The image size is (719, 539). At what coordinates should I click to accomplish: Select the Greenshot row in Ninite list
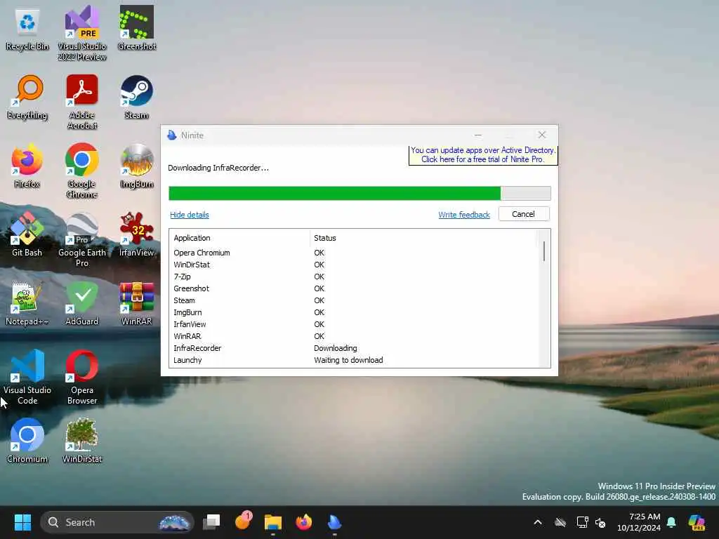pyautogui.click(x=353, y=288)
